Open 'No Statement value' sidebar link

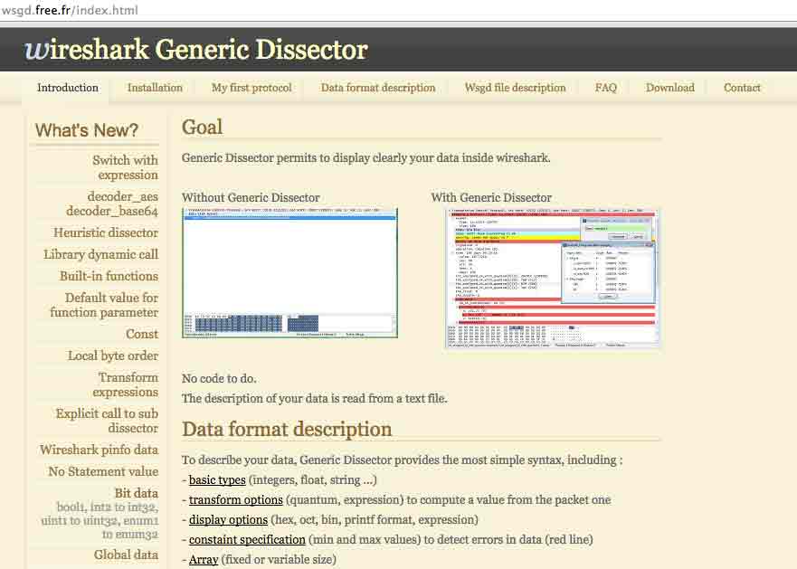click(x=103, y=471)
